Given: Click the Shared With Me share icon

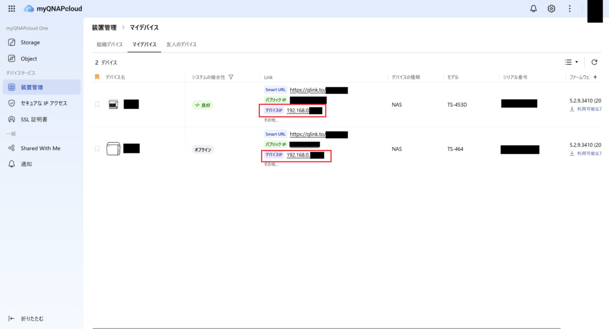Looking at the screenshot, I should 12,148.
